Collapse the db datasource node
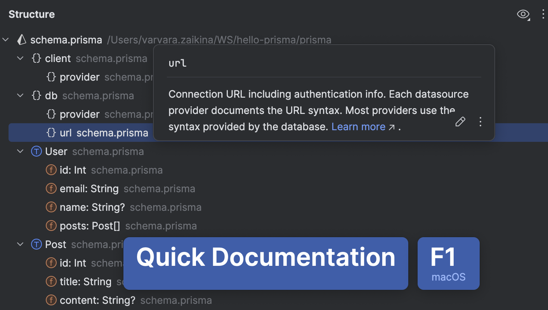This screenshot has width=548, height=310. 20,95
